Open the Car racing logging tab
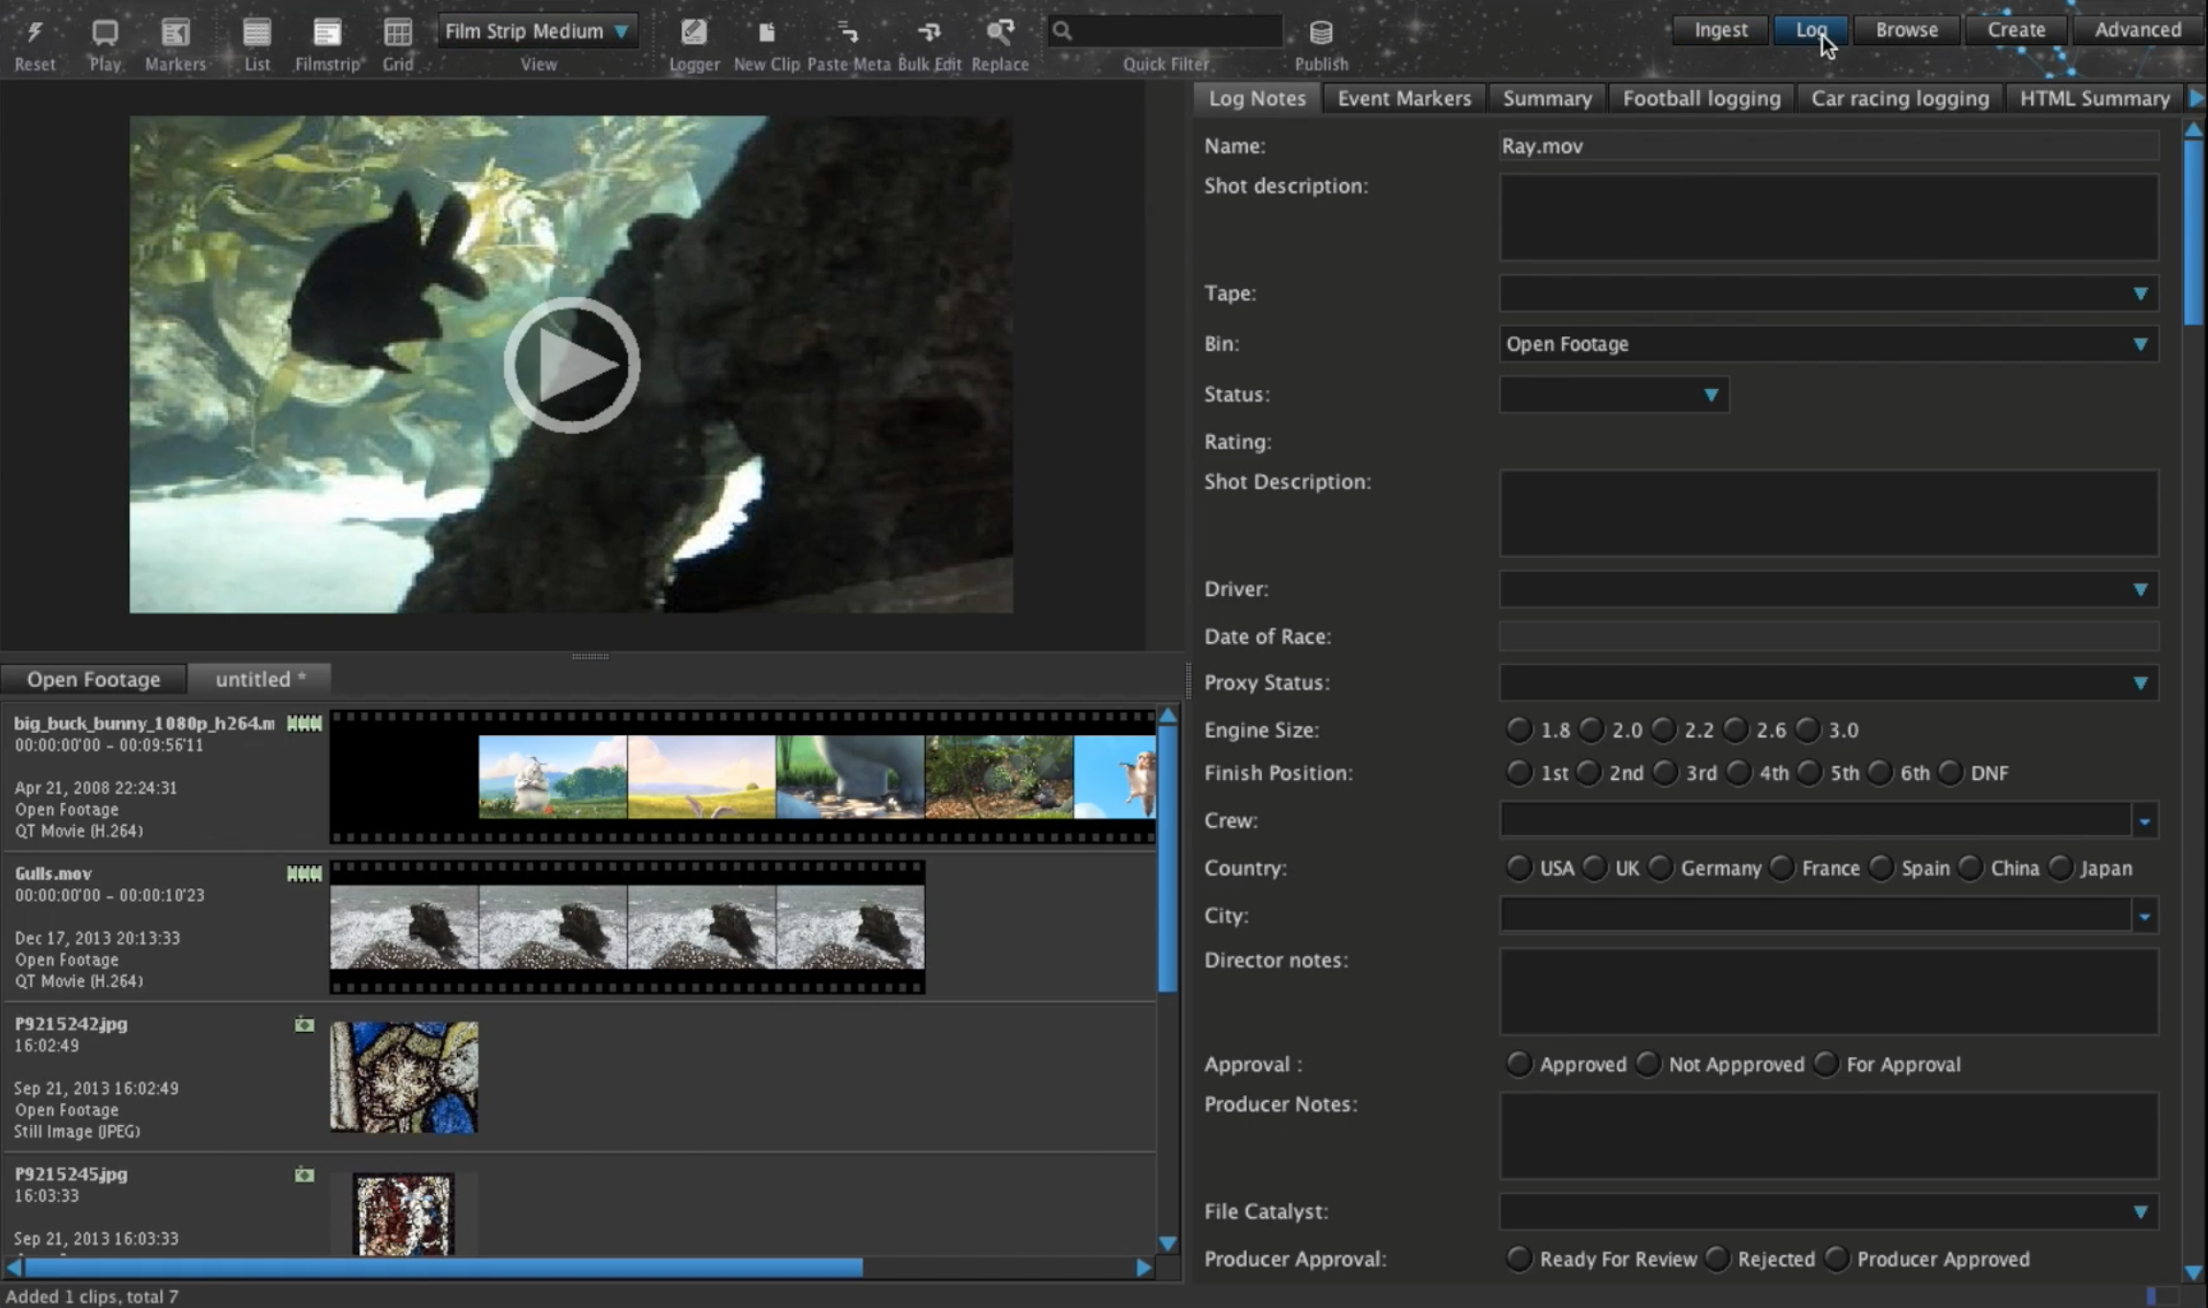Viewport: 2208px width, 1308px height. (x=1899, y=99)
